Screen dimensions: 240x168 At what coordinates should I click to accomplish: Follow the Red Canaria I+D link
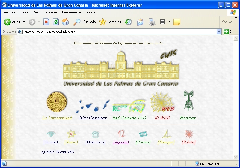pyautogui.click(x=129, y=118)
